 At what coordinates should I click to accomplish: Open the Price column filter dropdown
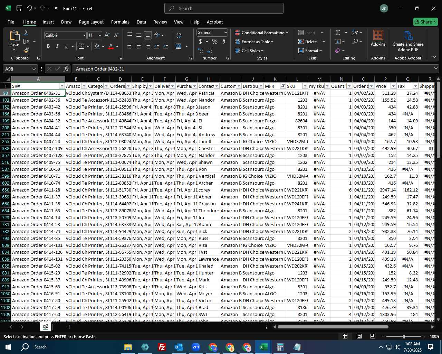coord(393,86)
